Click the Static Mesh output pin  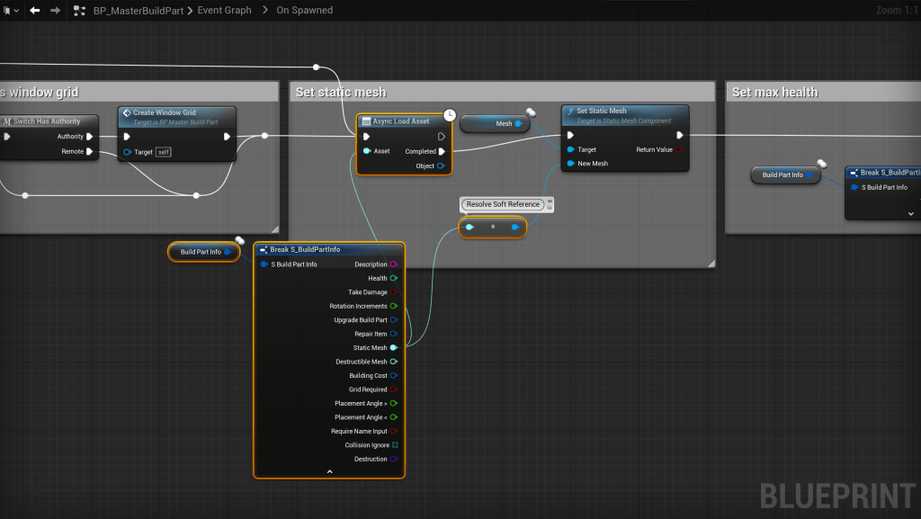pyautogui.click(x=394, y=348)
